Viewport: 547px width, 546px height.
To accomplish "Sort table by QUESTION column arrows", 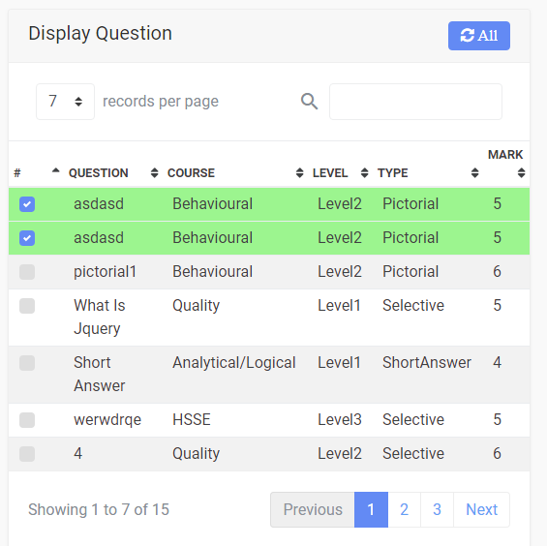I will pyautogui.click(x=154, y=172).
